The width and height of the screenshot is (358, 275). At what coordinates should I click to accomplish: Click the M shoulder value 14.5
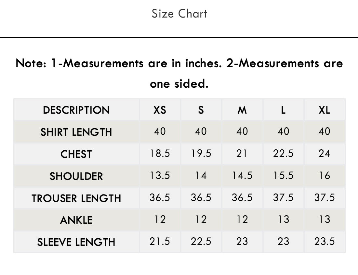tap(242, 176)
